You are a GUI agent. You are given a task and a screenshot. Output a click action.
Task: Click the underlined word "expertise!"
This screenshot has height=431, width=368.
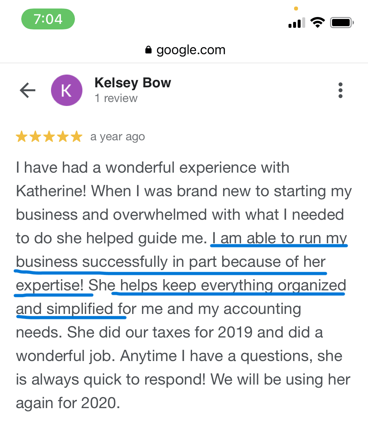coord(50,285)
